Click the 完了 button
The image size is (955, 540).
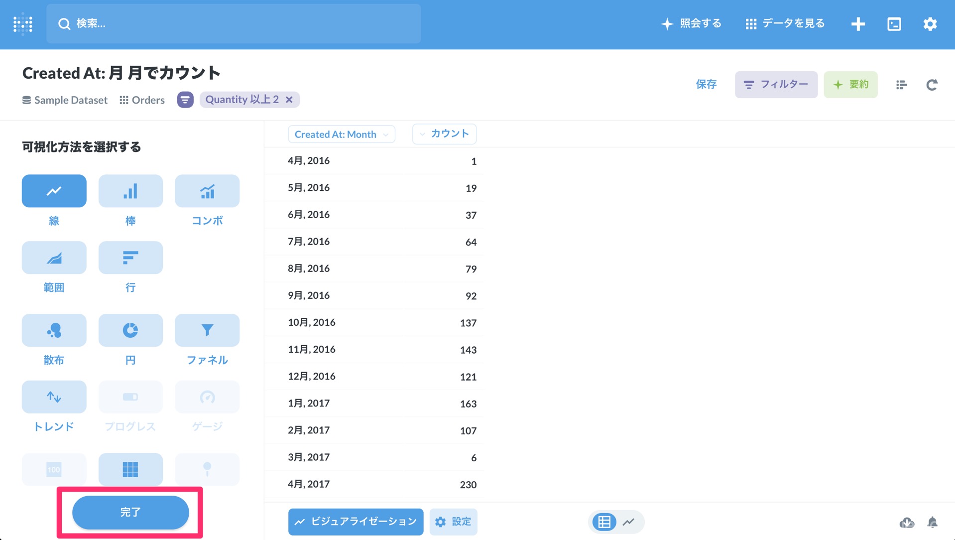130,512
